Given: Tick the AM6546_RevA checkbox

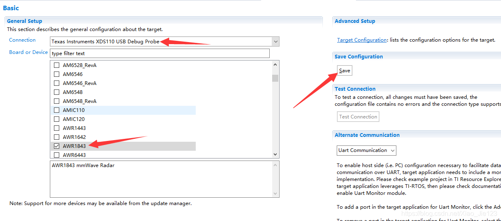Looking at the screenshot, I should pos(56,83).
